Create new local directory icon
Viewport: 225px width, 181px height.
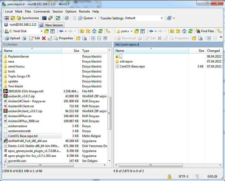pos(78,38)
